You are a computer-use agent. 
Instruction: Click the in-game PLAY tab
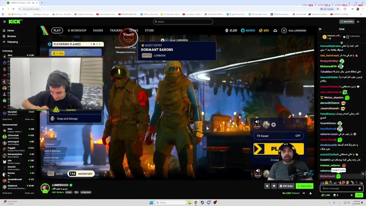click(x=57, y=30)
